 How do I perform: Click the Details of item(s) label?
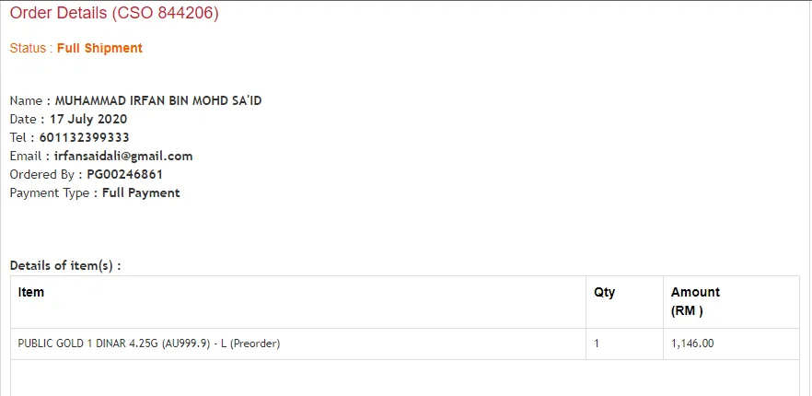click(65, 265)
